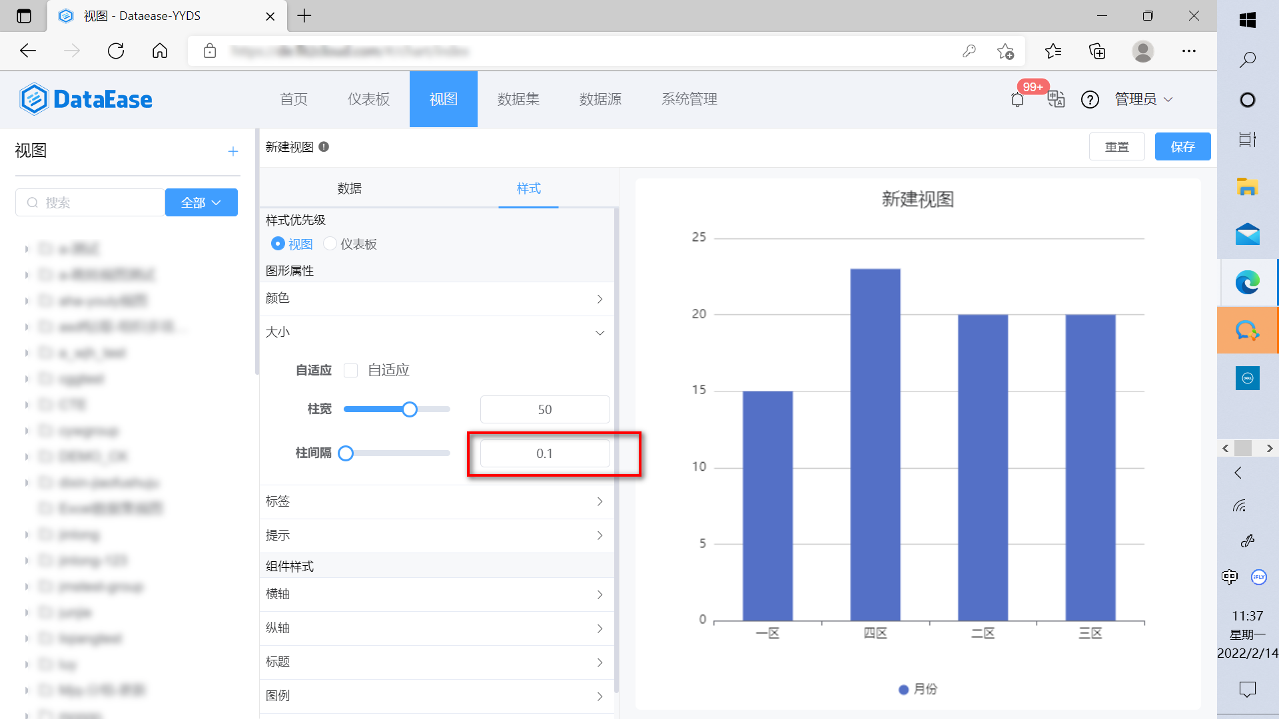
Task: Open the Windows Start menu in the taskbar
Action: (x=1248, y=20)
